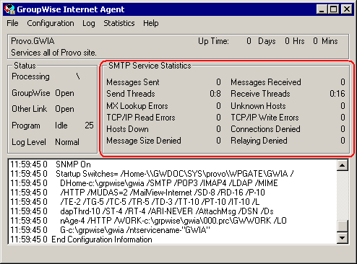Open the Configuration menu
Viewport: 357px width, 264px height.
51,23
